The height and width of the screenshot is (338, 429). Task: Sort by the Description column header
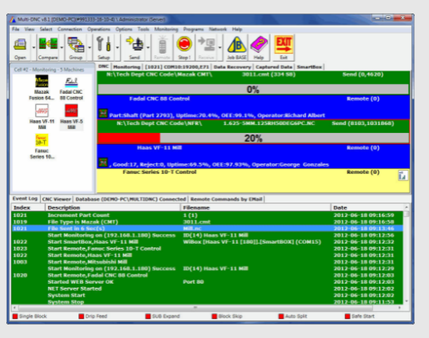[113, 207]
